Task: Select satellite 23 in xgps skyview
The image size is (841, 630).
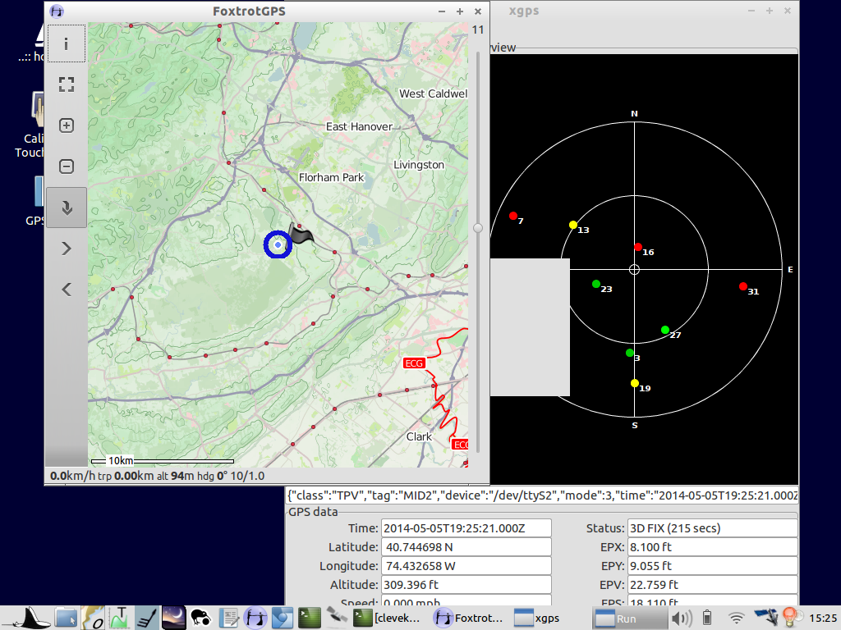Action: [596, 284]
